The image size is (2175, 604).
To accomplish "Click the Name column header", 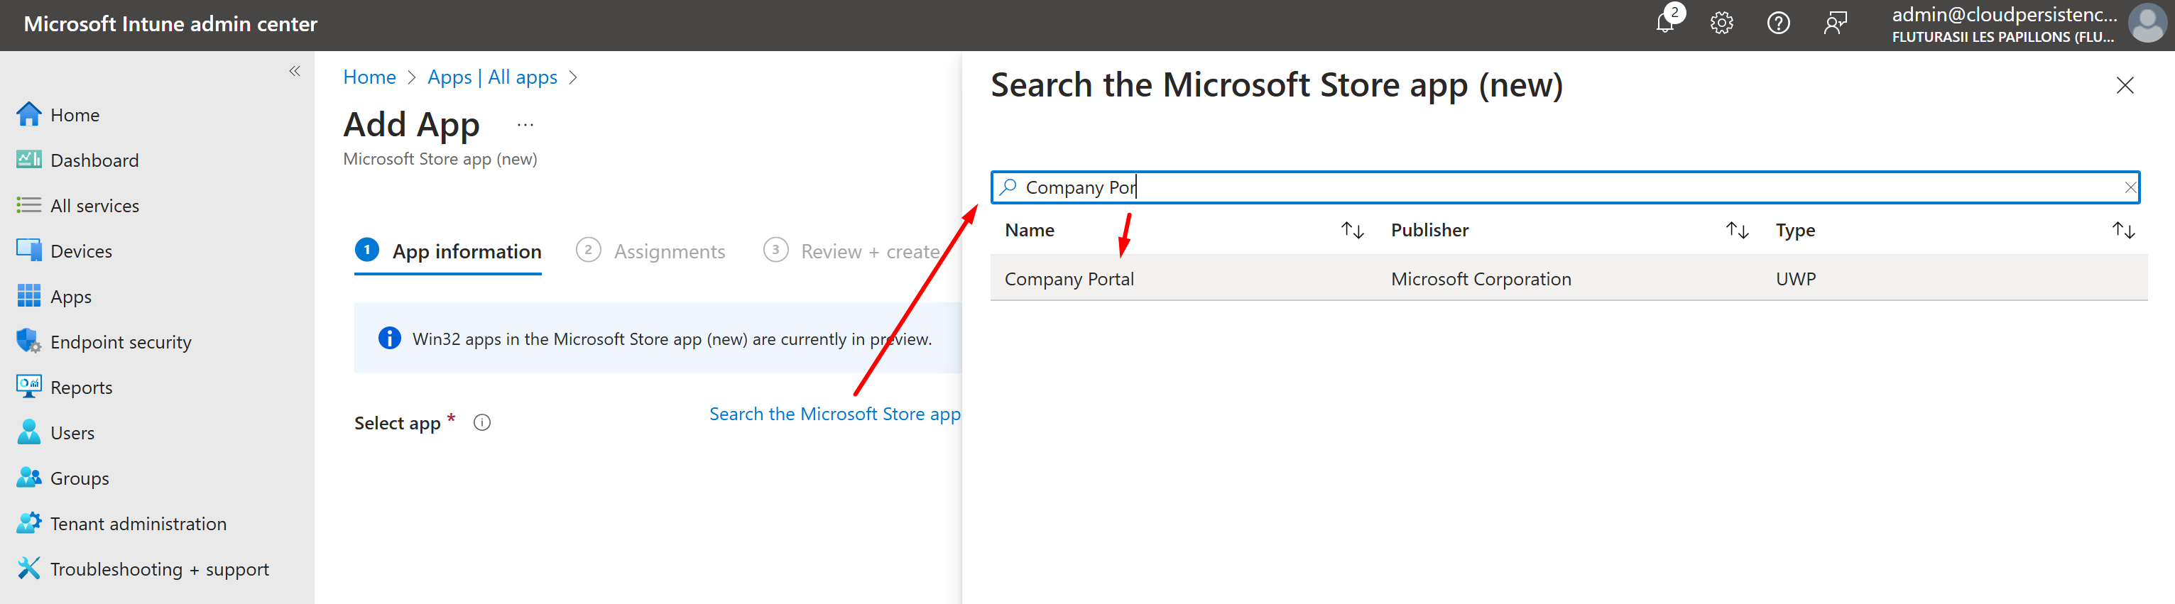I will click(x=1029, y=229).
